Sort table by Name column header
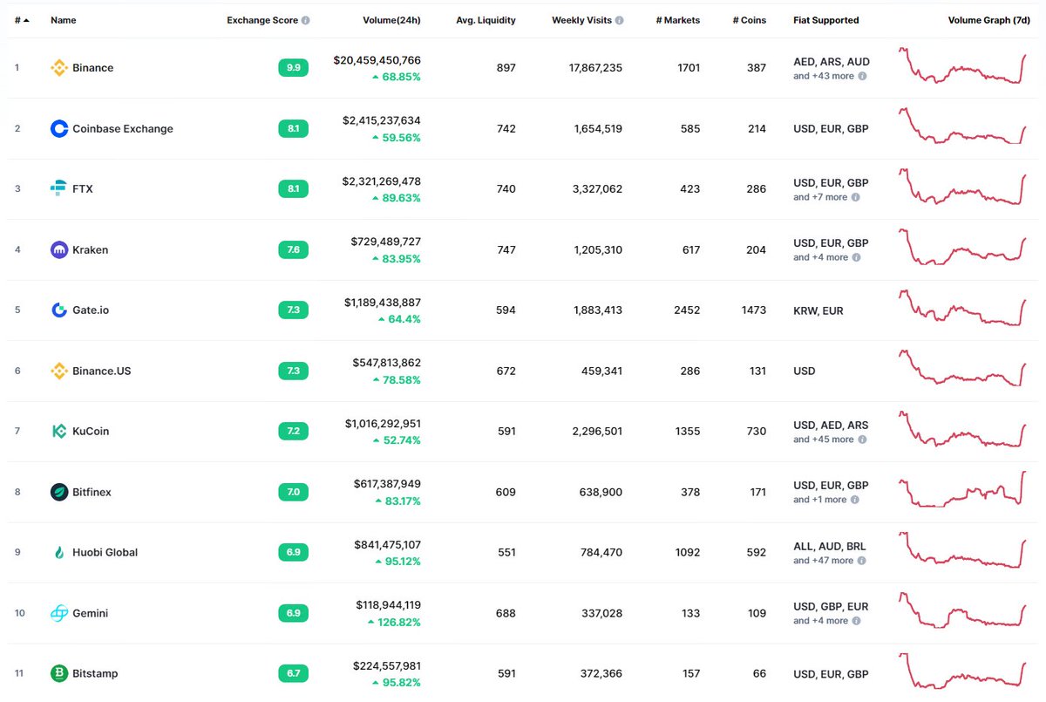 point(64,20)
